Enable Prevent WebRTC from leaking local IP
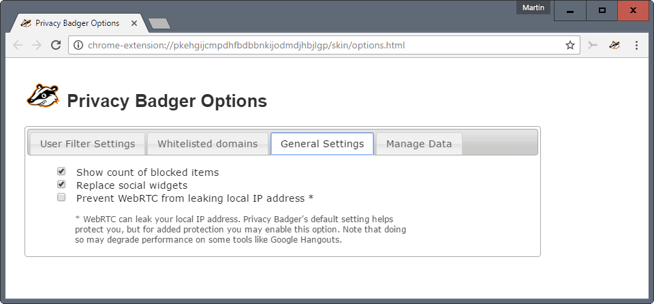Image resolution: width=654 pixels, height=304 pixels. [61, 198]
